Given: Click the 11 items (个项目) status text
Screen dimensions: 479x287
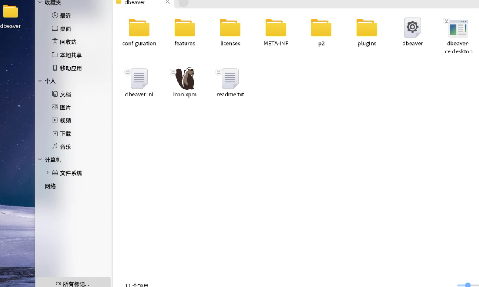Looking at the screenshot, I should click(137, 285).
